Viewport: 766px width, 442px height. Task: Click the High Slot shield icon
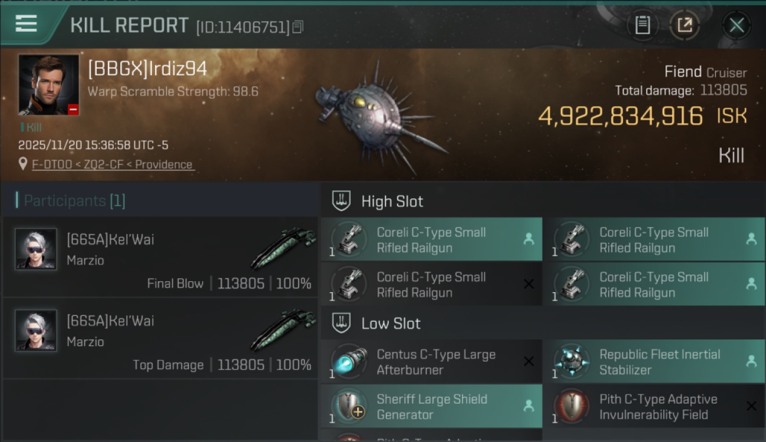tap(342, 201)
